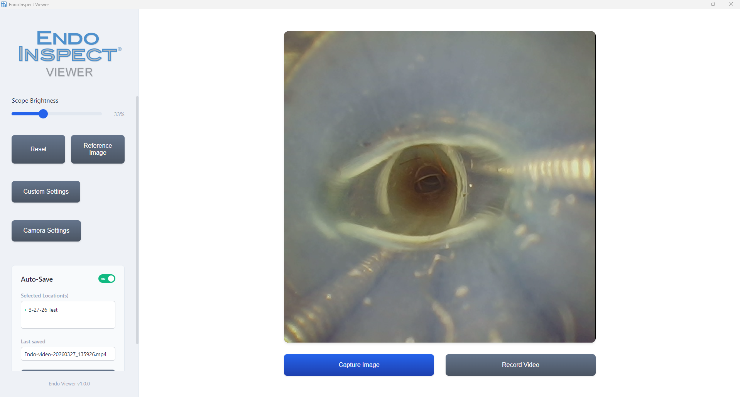The height and width of the screenshot is (397, 740).
Task: Select the 3-27-26 Test location entry
Action: click(43, 310)
